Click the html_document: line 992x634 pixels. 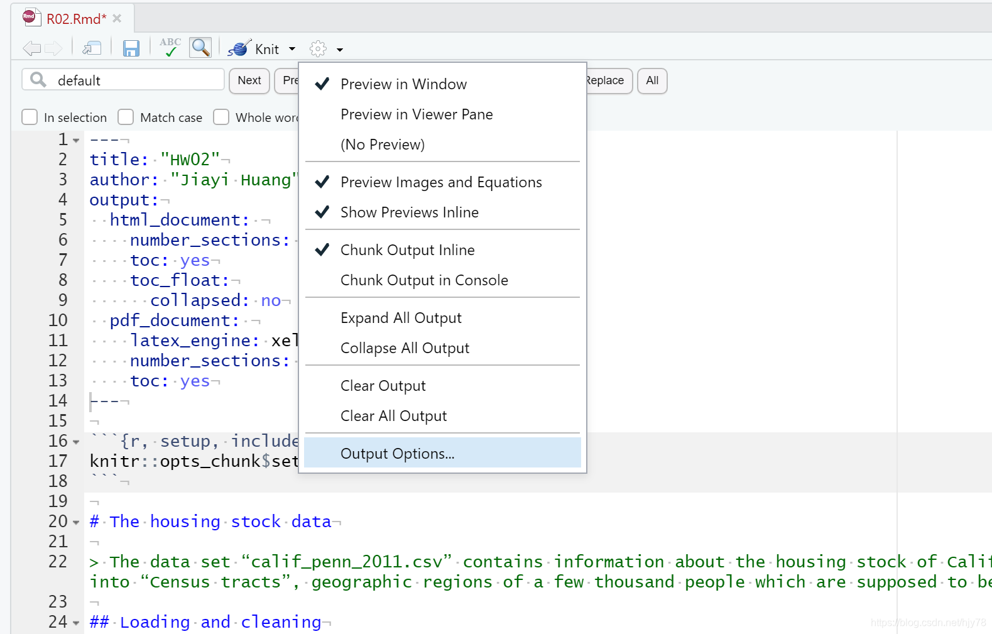click(x=179, y=220)
